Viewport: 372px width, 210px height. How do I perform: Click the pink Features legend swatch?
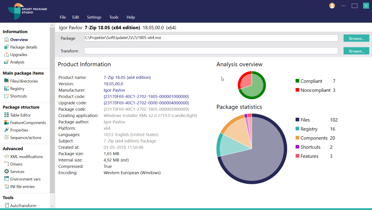(297, 156)
